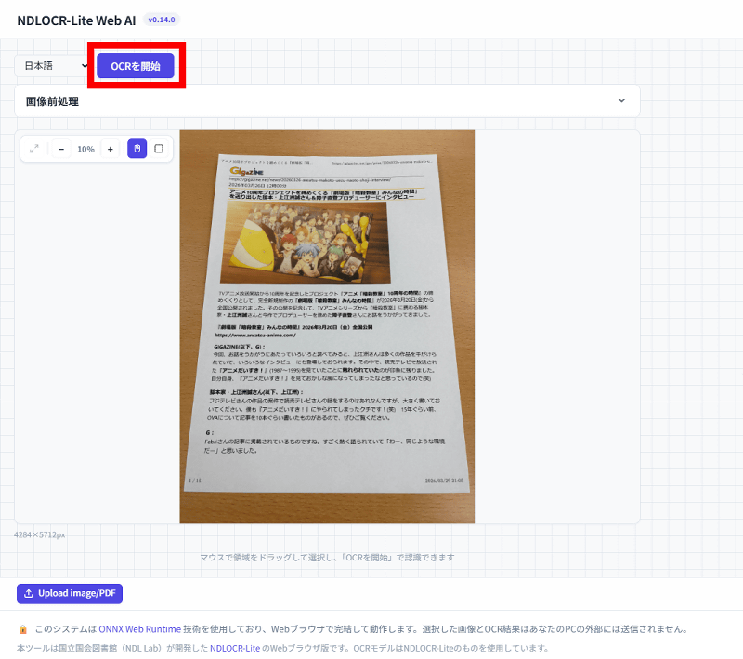Click the v0.14.0 version badge
This screenshot has height=659, width=743.
pyautogui.click(x=163, y=20)
